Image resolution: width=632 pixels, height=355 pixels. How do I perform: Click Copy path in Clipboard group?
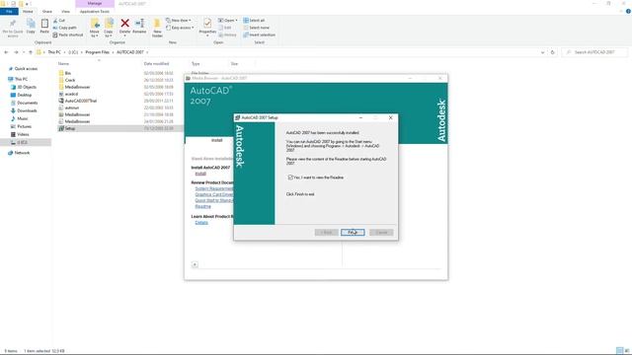click(64, 28)
